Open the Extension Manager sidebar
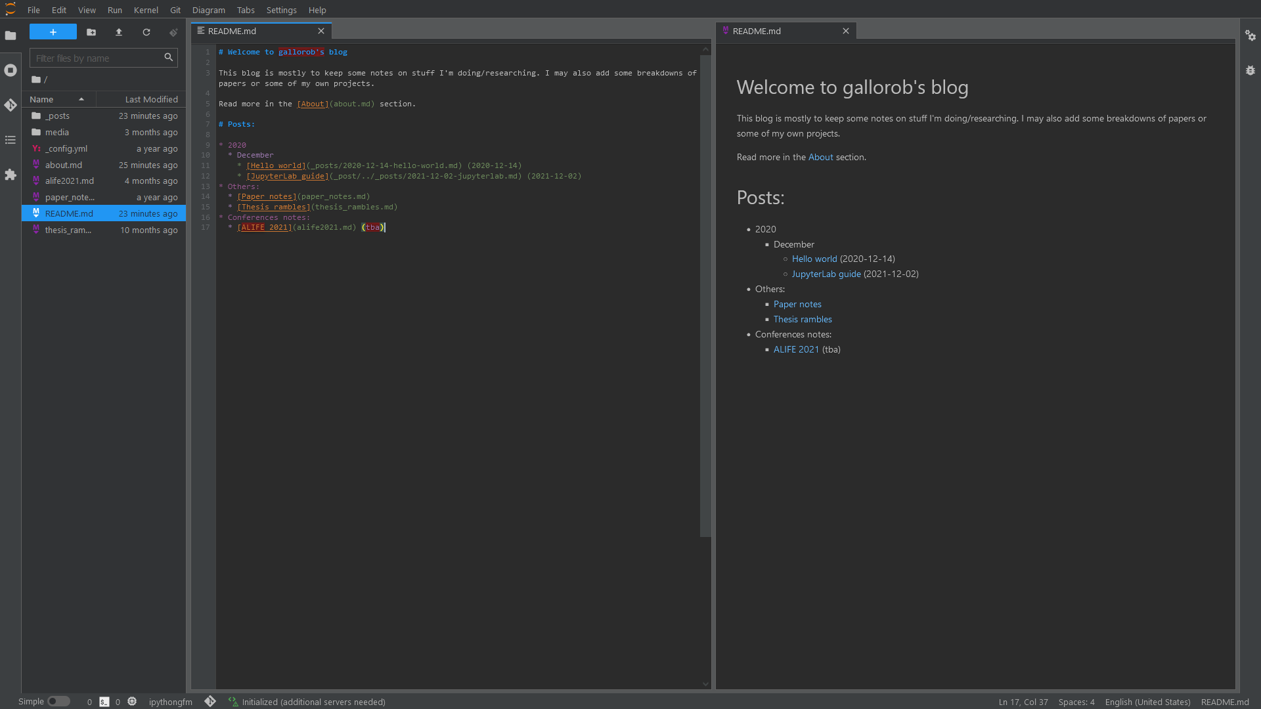This screenshot has height=709, width=1261. pyautogui.click(x=11, y=175)
